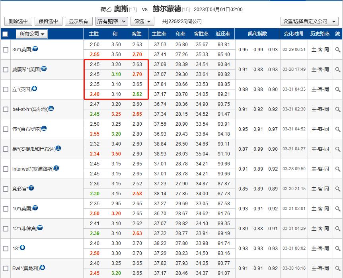The width and height of the screenshot is (343, 278).
Task: Click the magnifier icon in the Bwi* row
Action: coord(338,268)
